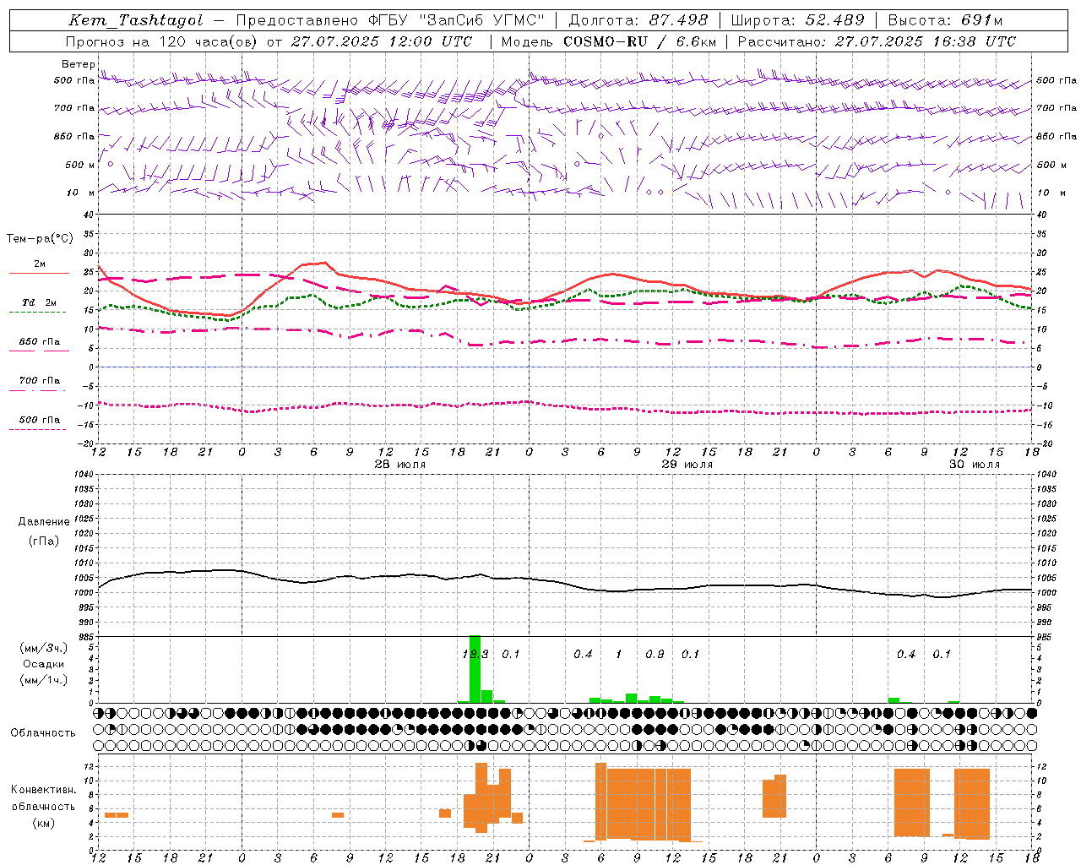1081x865 pixels.
Task: Select the latitude value 52.489
Action: point(834,20)
